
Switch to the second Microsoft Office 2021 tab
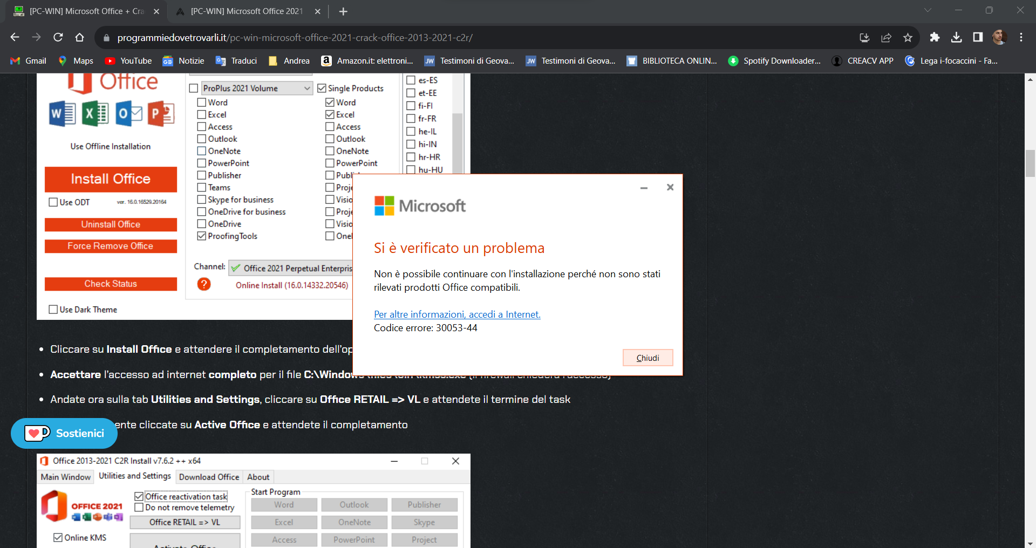click(x=247, y=11)
